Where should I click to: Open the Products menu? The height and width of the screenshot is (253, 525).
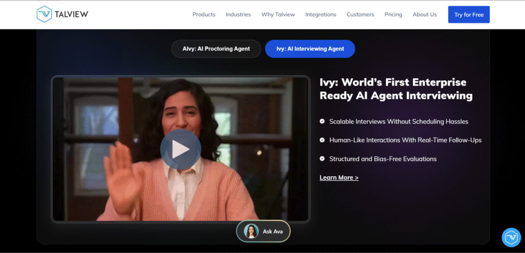tap(204, 14)
